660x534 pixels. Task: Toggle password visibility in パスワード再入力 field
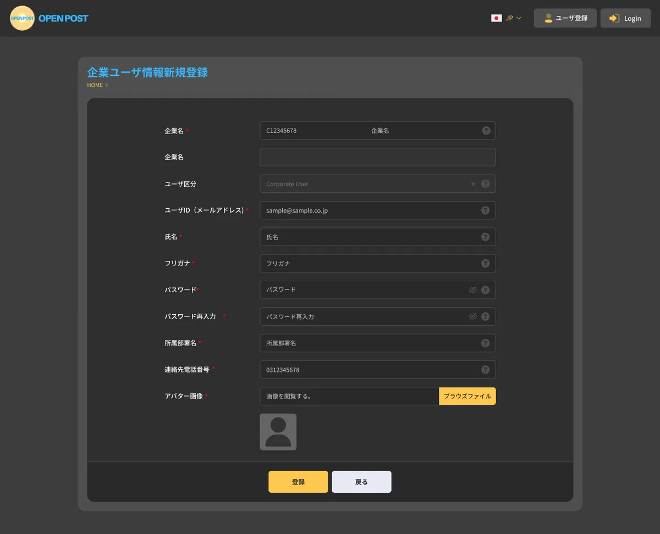pos(472,316)
